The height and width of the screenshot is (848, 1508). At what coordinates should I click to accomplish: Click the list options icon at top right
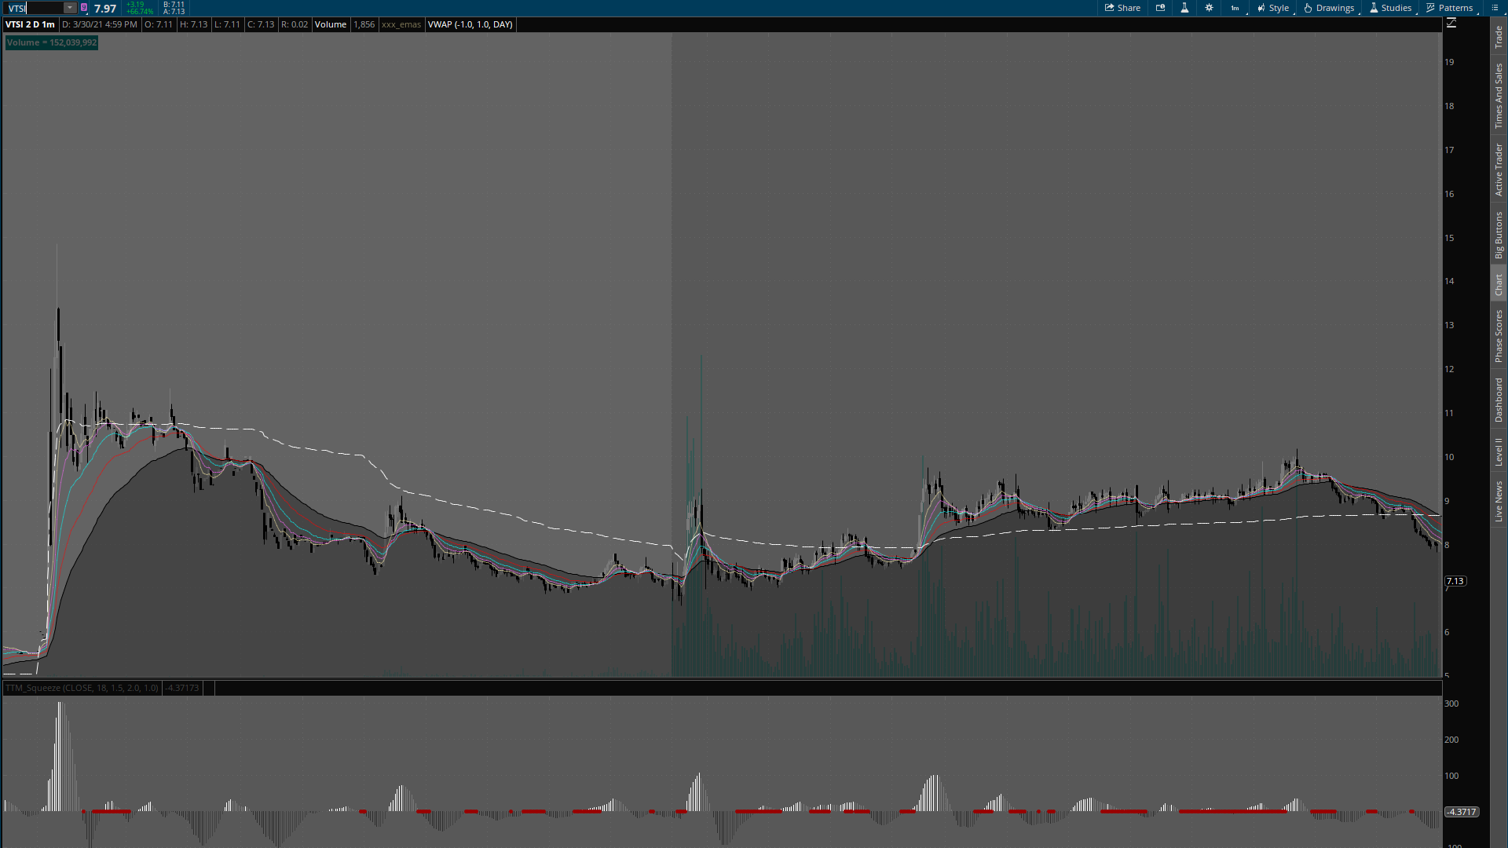point(1495,8)
